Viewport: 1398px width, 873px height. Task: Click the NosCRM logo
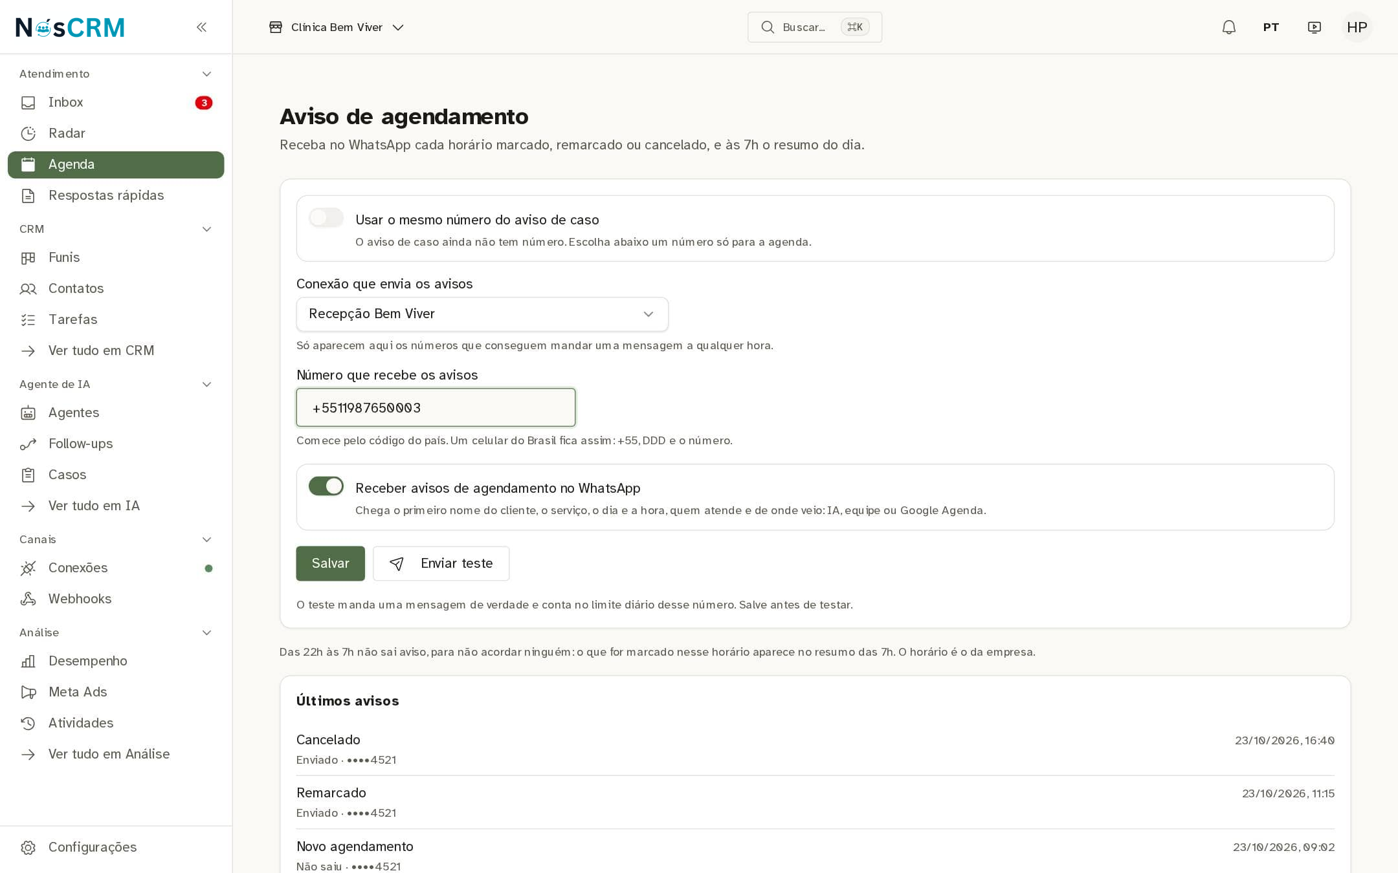[x=70, y=27]
